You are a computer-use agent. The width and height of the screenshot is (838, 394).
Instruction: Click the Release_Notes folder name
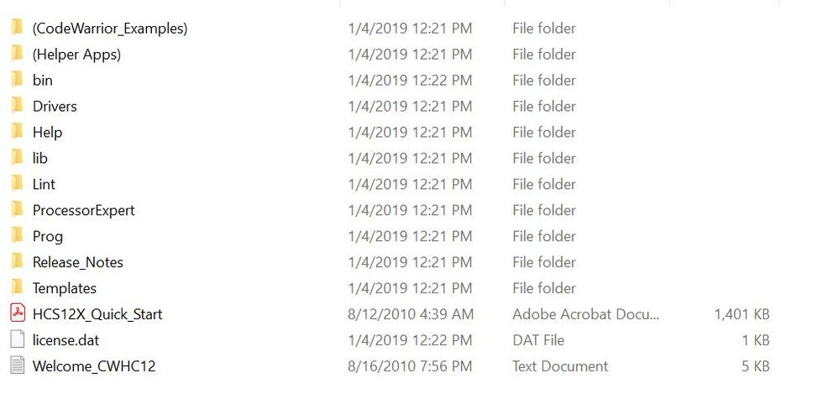click(x=77, y=263)
